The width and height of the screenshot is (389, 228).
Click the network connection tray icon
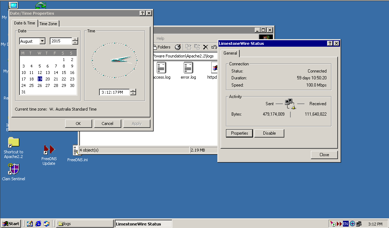pyautogui.click(x=359, y=224)
